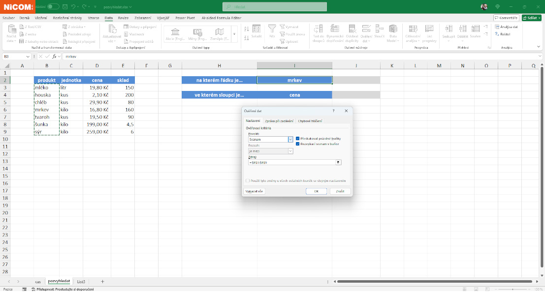Click the Data Validation dialog help question mark
Viewport: 545px width, 292px height.
pyautogui.click(x=333, y=111)
